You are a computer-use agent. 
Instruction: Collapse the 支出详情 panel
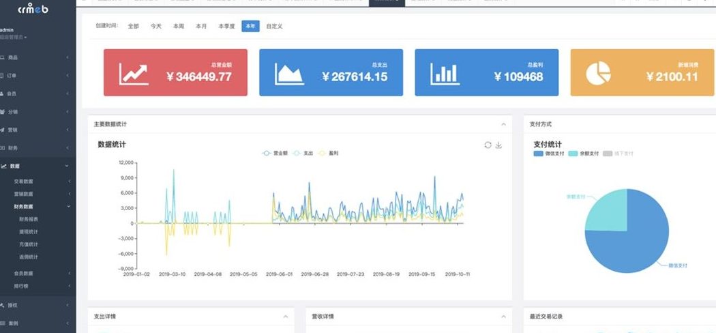pos(285,317)
